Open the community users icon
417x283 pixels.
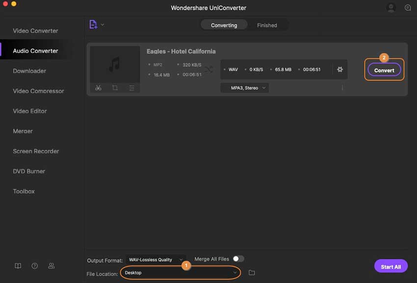52,266
